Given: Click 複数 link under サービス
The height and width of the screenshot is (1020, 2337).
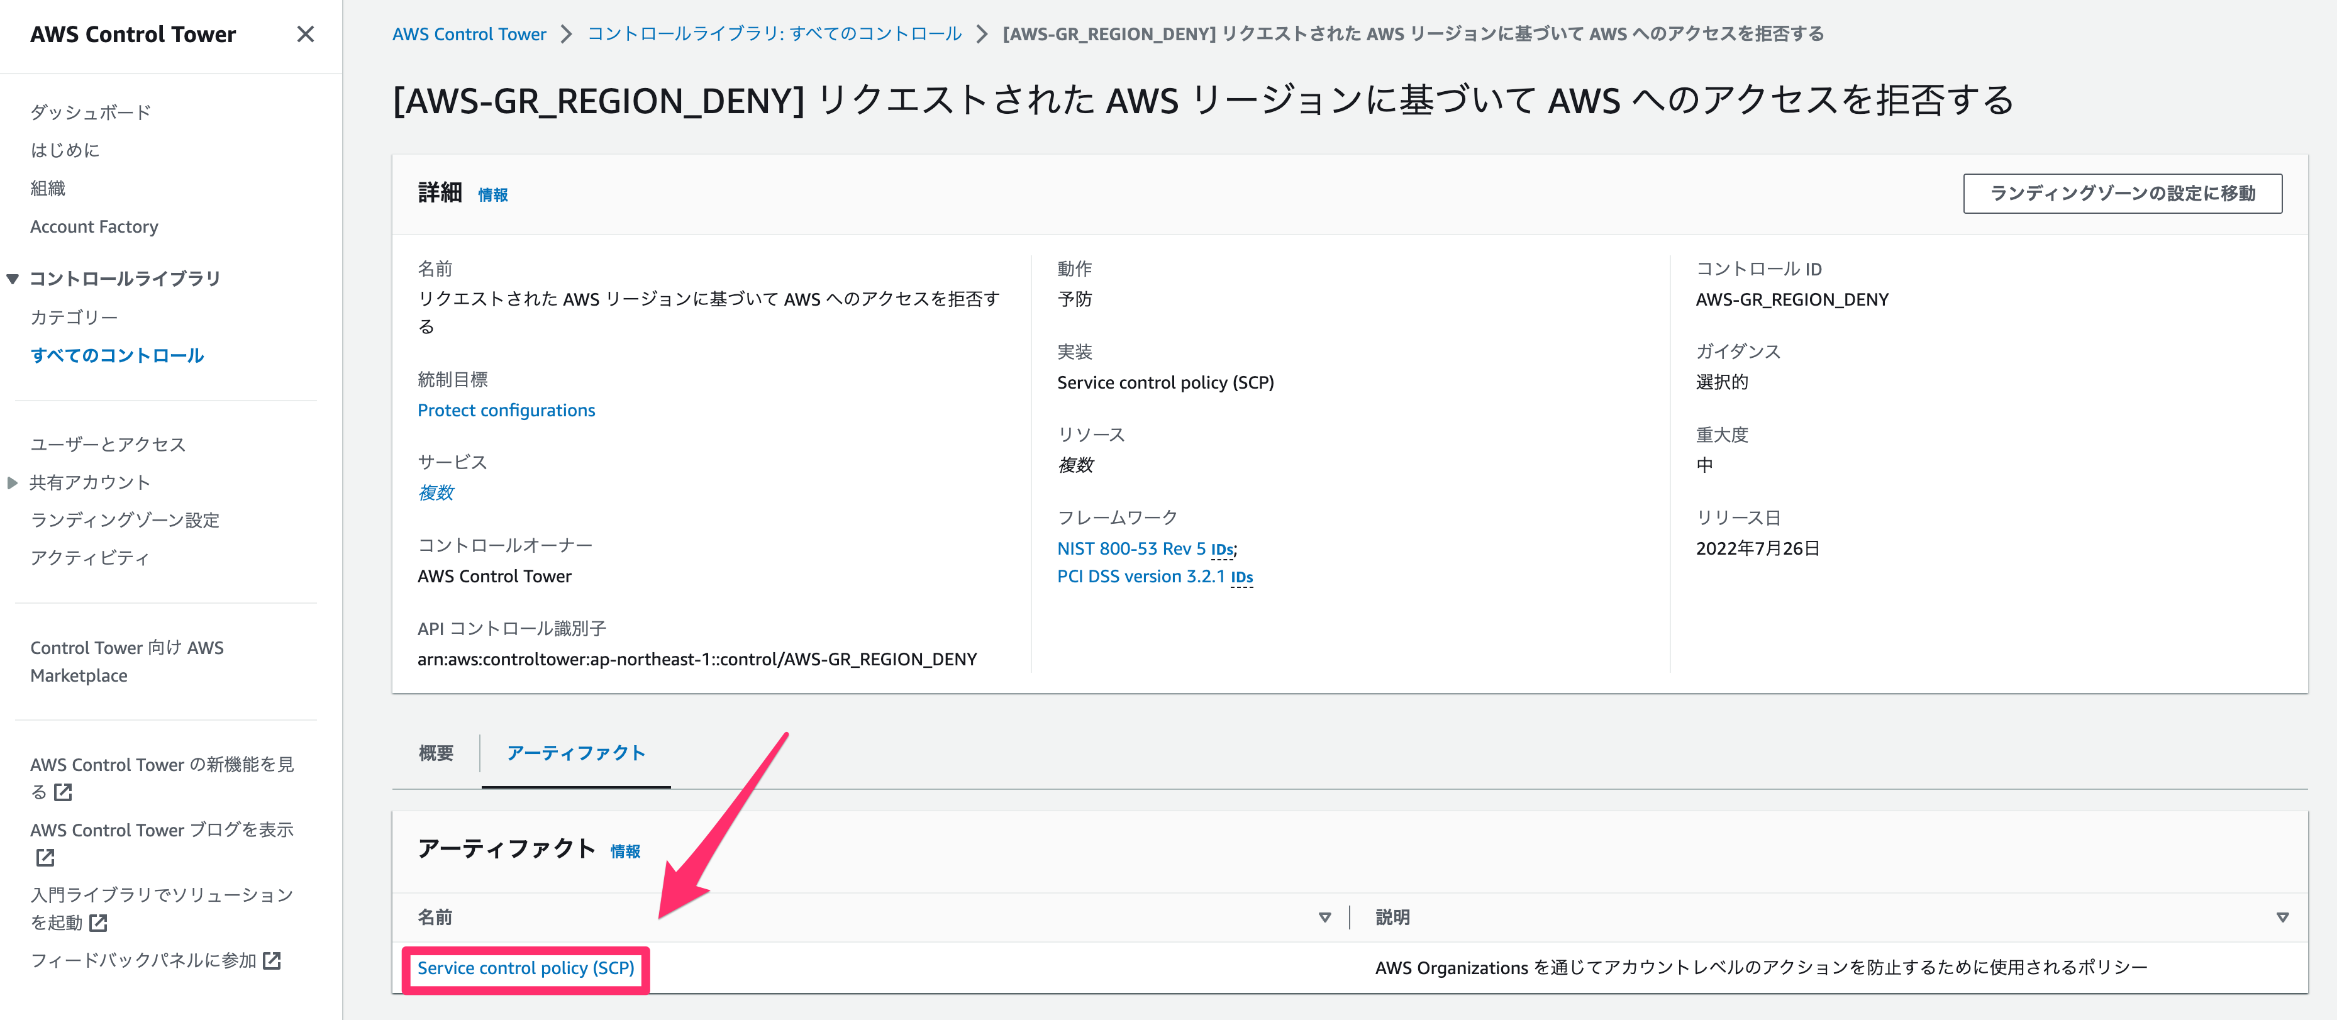Looking at the screenshot, I should (435, 493).
